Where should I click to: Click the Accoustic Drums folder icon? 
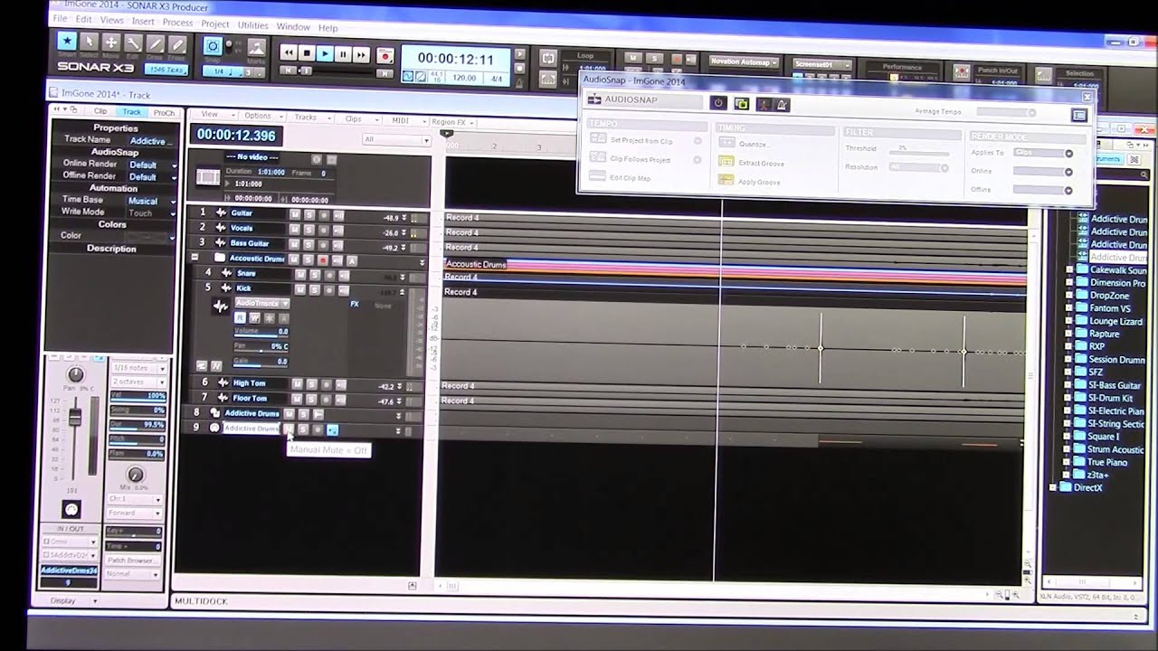click(221, 258)
